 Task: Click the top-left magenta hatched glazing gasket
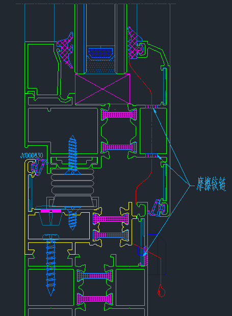(65, 51)
